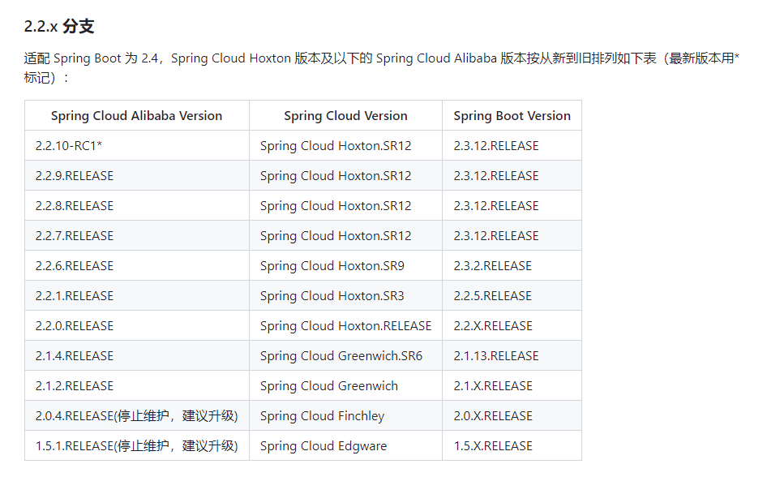Click the "Spring Cloud Hoxton.SR3" cell
The image size is (767, 477).
pyautogui.click(x=345, y=295)
